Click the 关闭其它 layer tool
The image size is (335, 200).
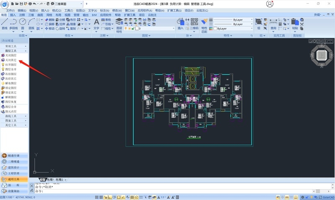tap(11, 60)
